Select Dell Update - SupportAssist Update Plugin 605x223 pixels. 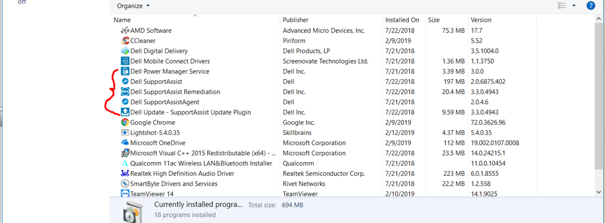(190, 112)
